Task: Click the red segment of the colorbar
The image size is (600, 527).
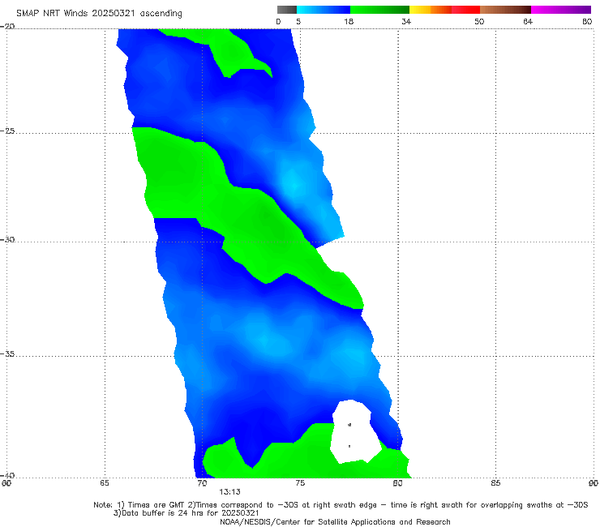Action: [465, 10]
